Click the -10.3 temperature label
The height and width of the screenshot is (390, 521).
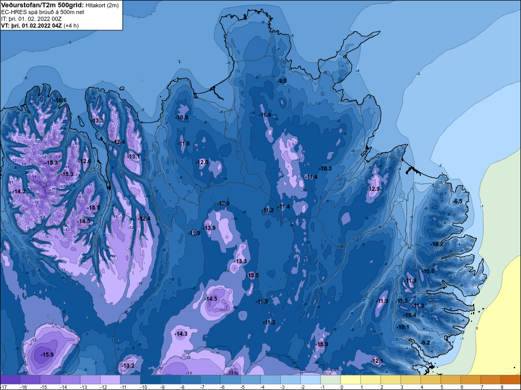coord(325,168)
